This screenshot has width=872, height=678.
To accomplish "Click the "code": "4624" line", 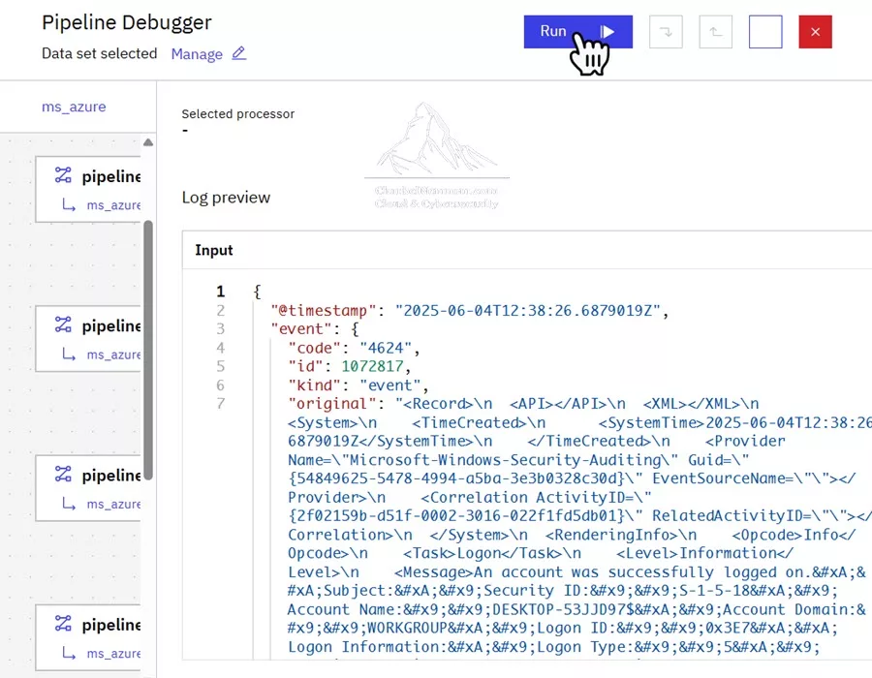I will click(x=354, y=348).
